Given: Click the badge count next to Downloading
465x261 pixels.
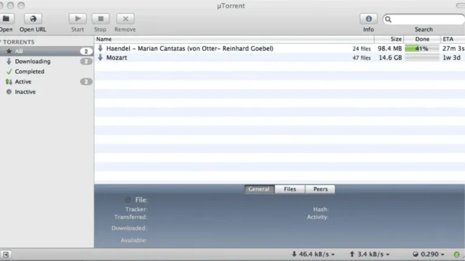Looking at the screenshot, I should (x=86, y=61).
